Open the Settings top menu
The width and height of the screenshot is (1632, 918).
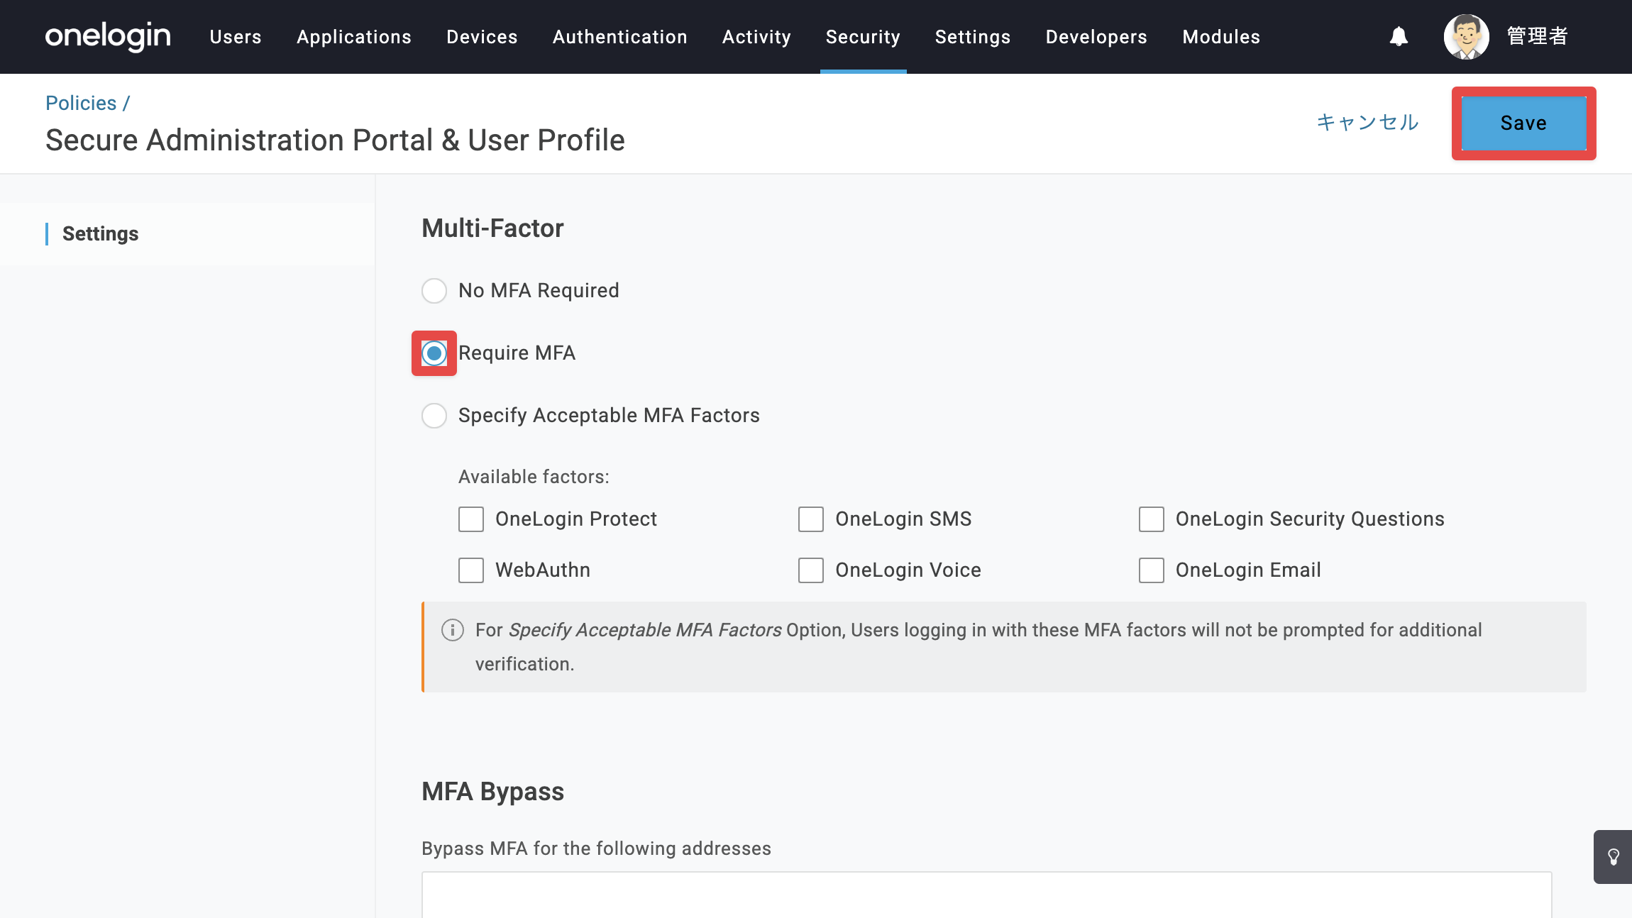pos(973,37)
